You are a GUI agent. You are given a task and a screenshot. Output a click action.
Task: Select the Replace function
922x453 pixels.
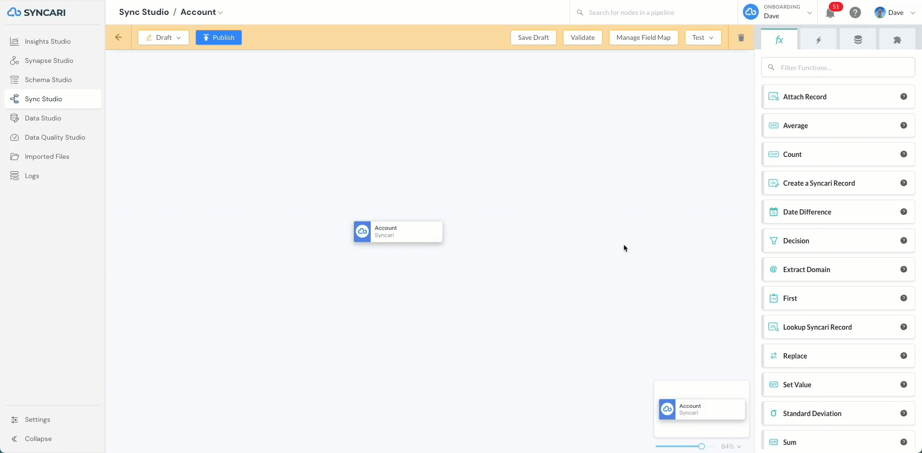tap(838, 356)
